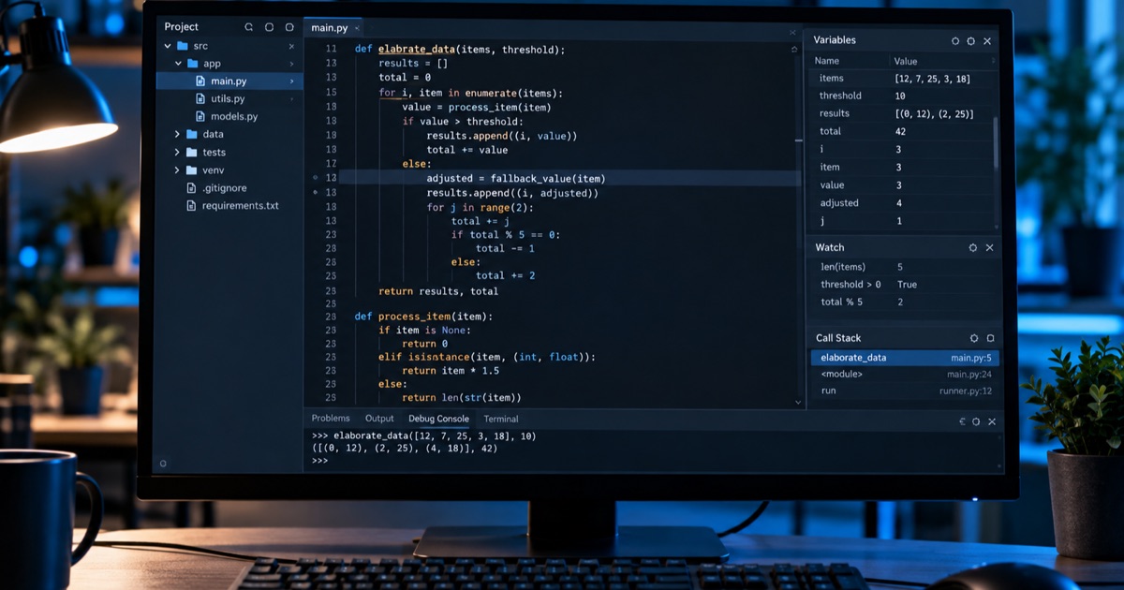Click the square icon in Call Stack header
This screenshot has width=1124, height=590.
(990, 339)
